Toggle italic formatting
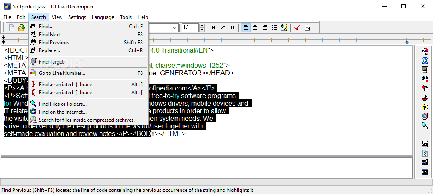433x194 pixels. (x=222, y=27)
